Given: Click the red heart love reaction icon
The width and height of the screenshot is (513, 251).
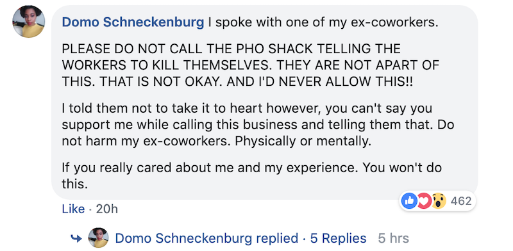Looking at the screenshot, I should pyautogui.click(x=424, y=201).
